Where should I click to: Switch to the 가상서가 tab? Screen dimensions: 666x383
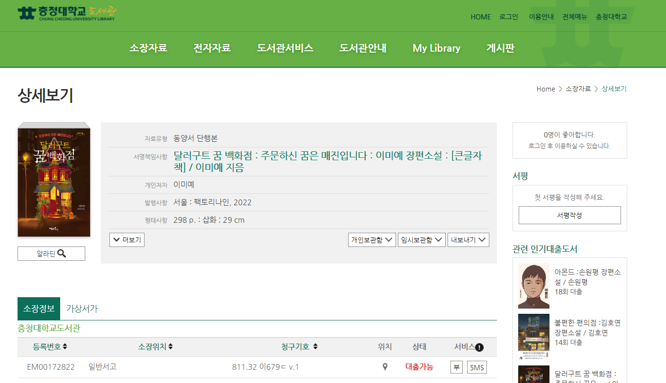(82, 309)
